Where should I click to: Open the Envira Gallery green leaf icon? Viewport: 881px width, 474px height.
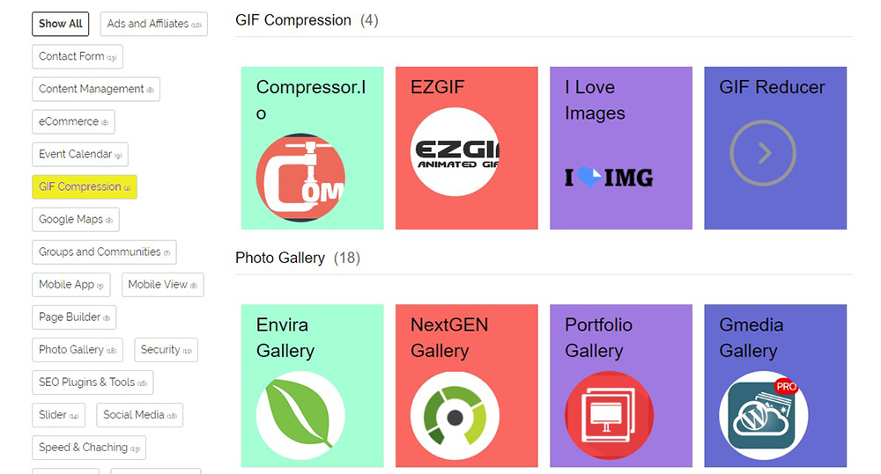point(300,416)
